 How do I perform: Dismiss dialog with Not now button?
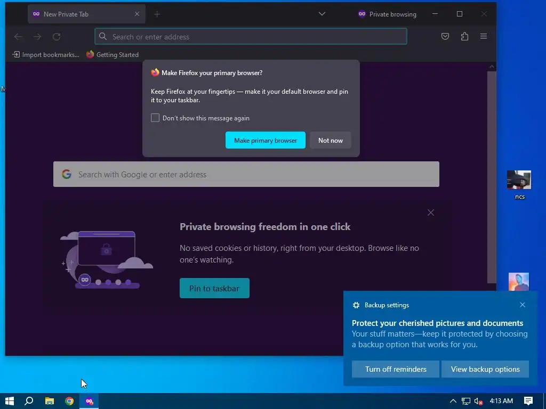pyautogui.click(x=330, y=140)
